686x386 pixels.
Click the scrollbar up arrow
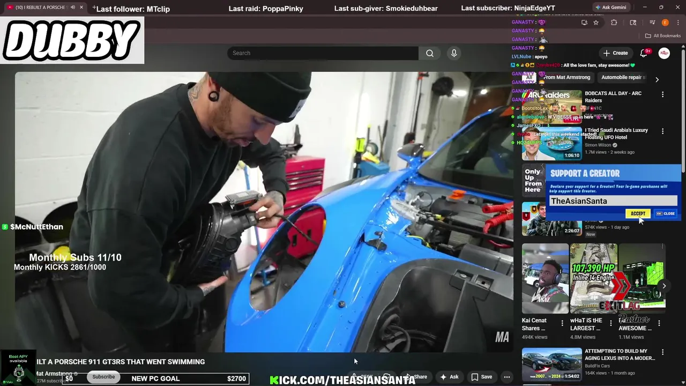tap(683, 47)
